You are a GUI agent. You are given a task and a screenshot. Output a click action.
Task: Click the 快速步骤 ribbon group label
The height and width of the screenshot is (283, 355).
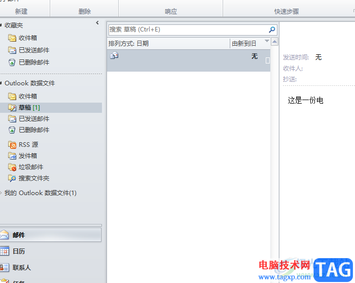(x=287, y=11)
